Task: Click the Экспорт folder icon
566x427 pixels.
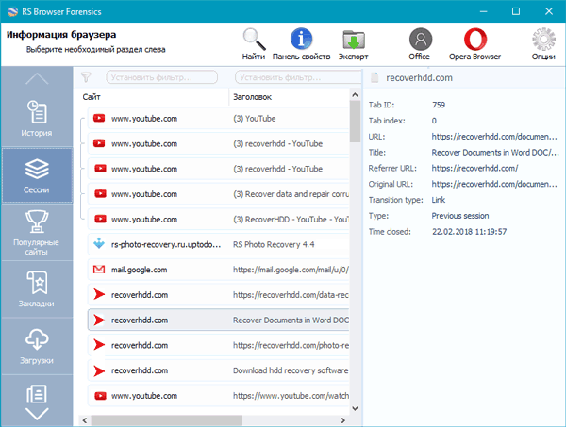Action: (x=354, y=39)
